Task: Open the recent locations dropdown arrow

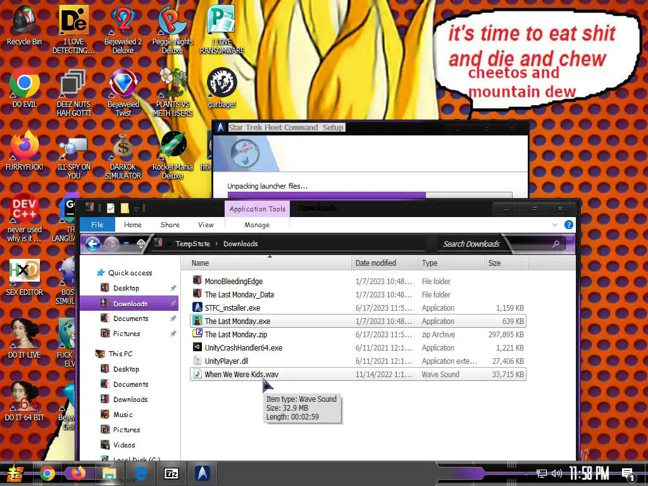Action: pyautogui.click(x=127, y=244)
